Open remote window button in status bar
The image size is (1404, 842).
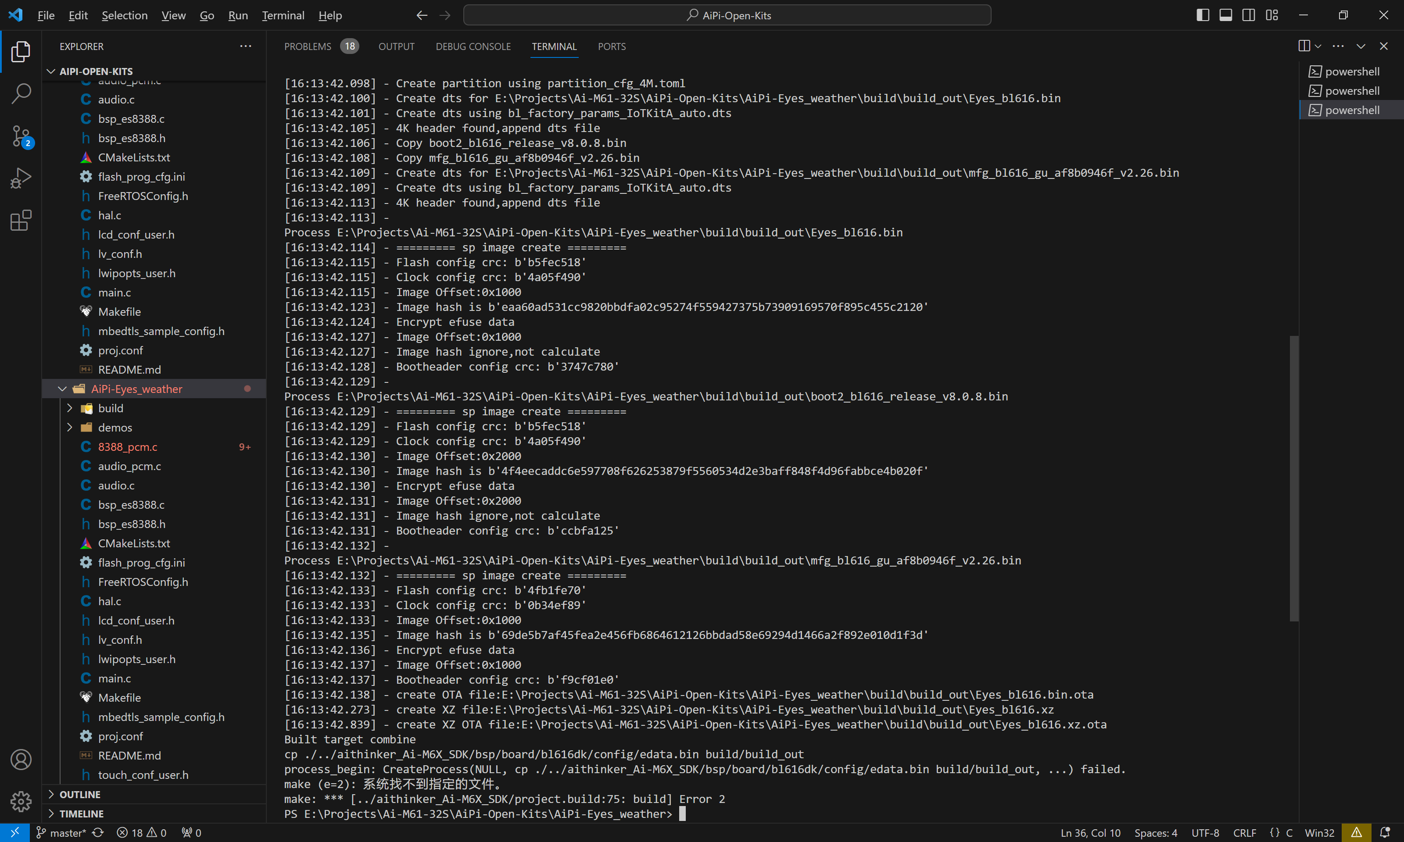click(15, 832)
